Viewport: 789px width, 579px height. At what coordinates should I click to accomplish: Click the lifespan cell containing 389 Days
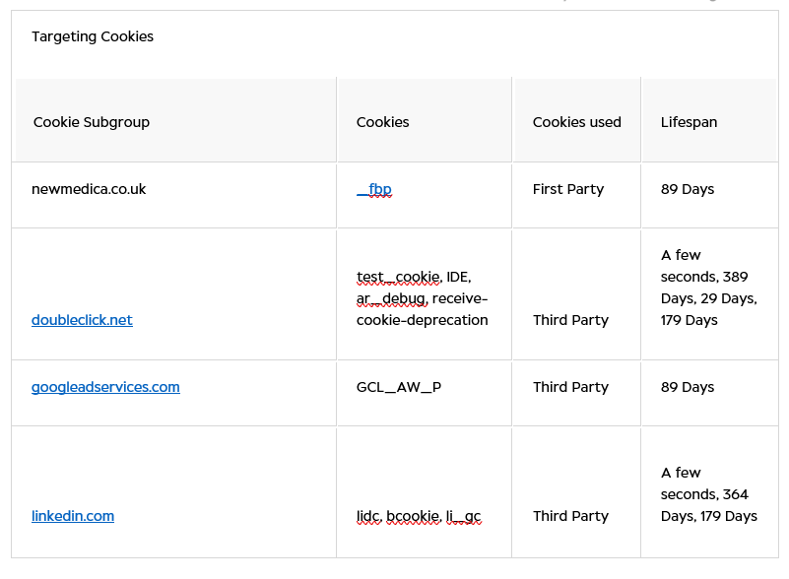pos(708,288)
